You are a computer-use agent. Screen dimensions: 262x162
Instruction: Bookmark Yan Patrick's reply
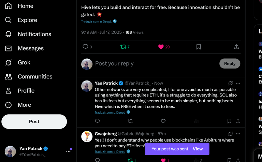[x=229, y=121]
